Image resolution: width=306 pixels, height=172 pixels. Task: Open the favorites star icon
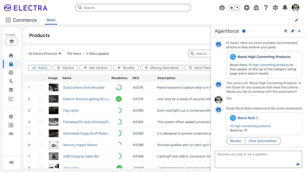pos(232,8)
